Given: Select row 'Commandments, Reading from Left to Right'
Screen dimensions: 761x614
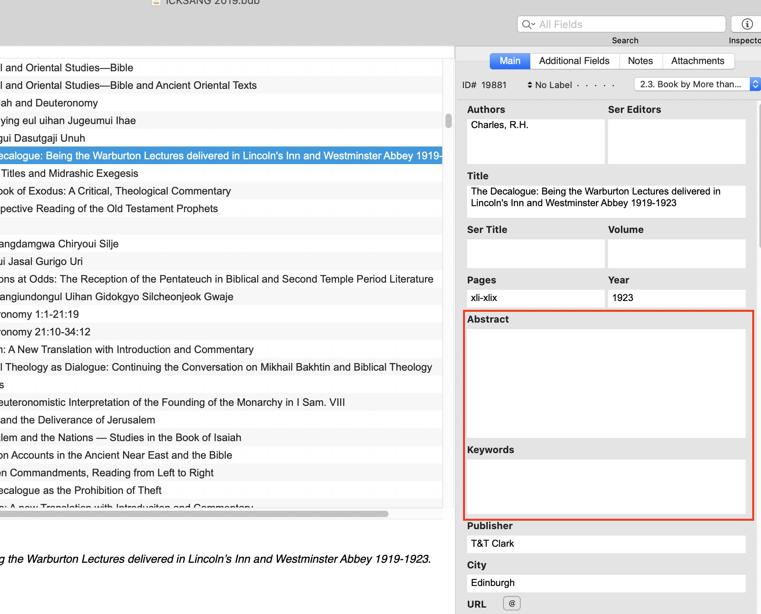Looking at the screenshot, I should pos(221,473).
